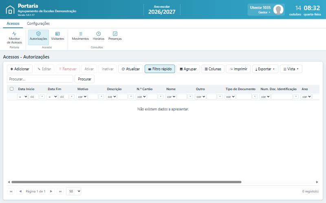Switch to the Acessos tab
The image size is (326, 203).
click(13, 24)
